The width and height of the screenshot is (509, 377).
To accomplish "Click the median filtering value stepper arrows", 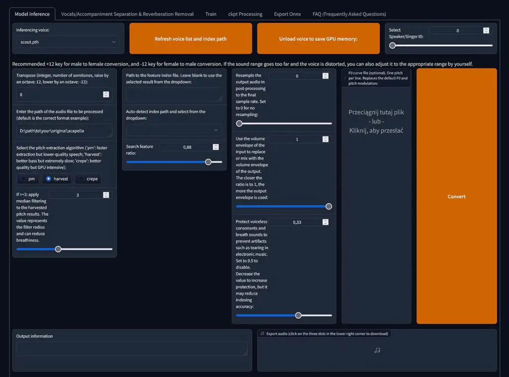I will tap(106, 195).
